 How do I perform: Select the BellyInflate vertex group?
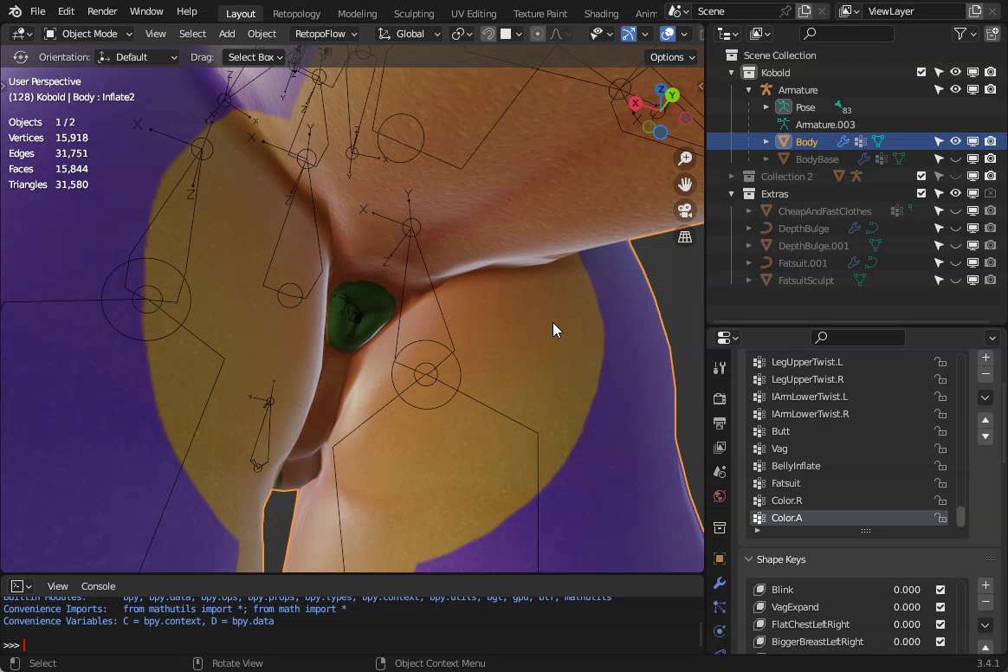click(850, 466)
